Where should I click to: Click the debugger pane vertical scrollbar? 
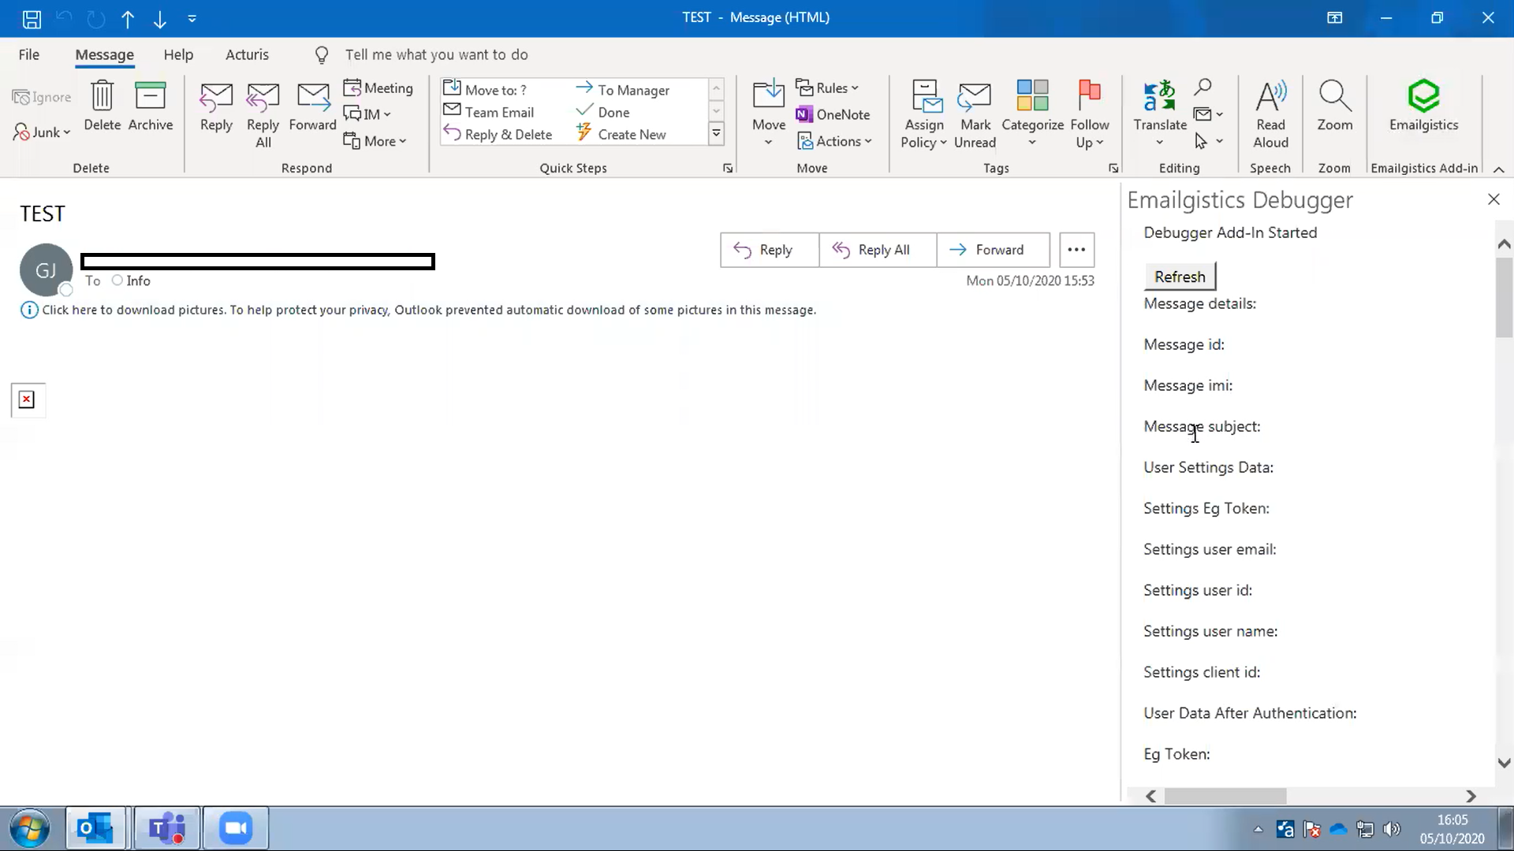pos(1504,298)
